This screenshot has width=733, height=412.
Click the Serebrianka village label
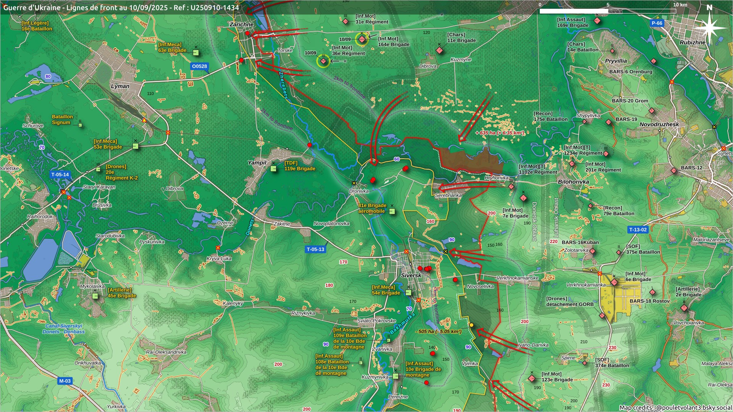[449, 195]
